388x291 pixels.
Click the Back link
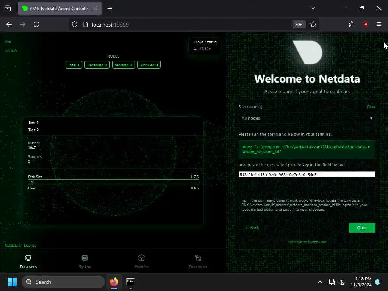252,228
